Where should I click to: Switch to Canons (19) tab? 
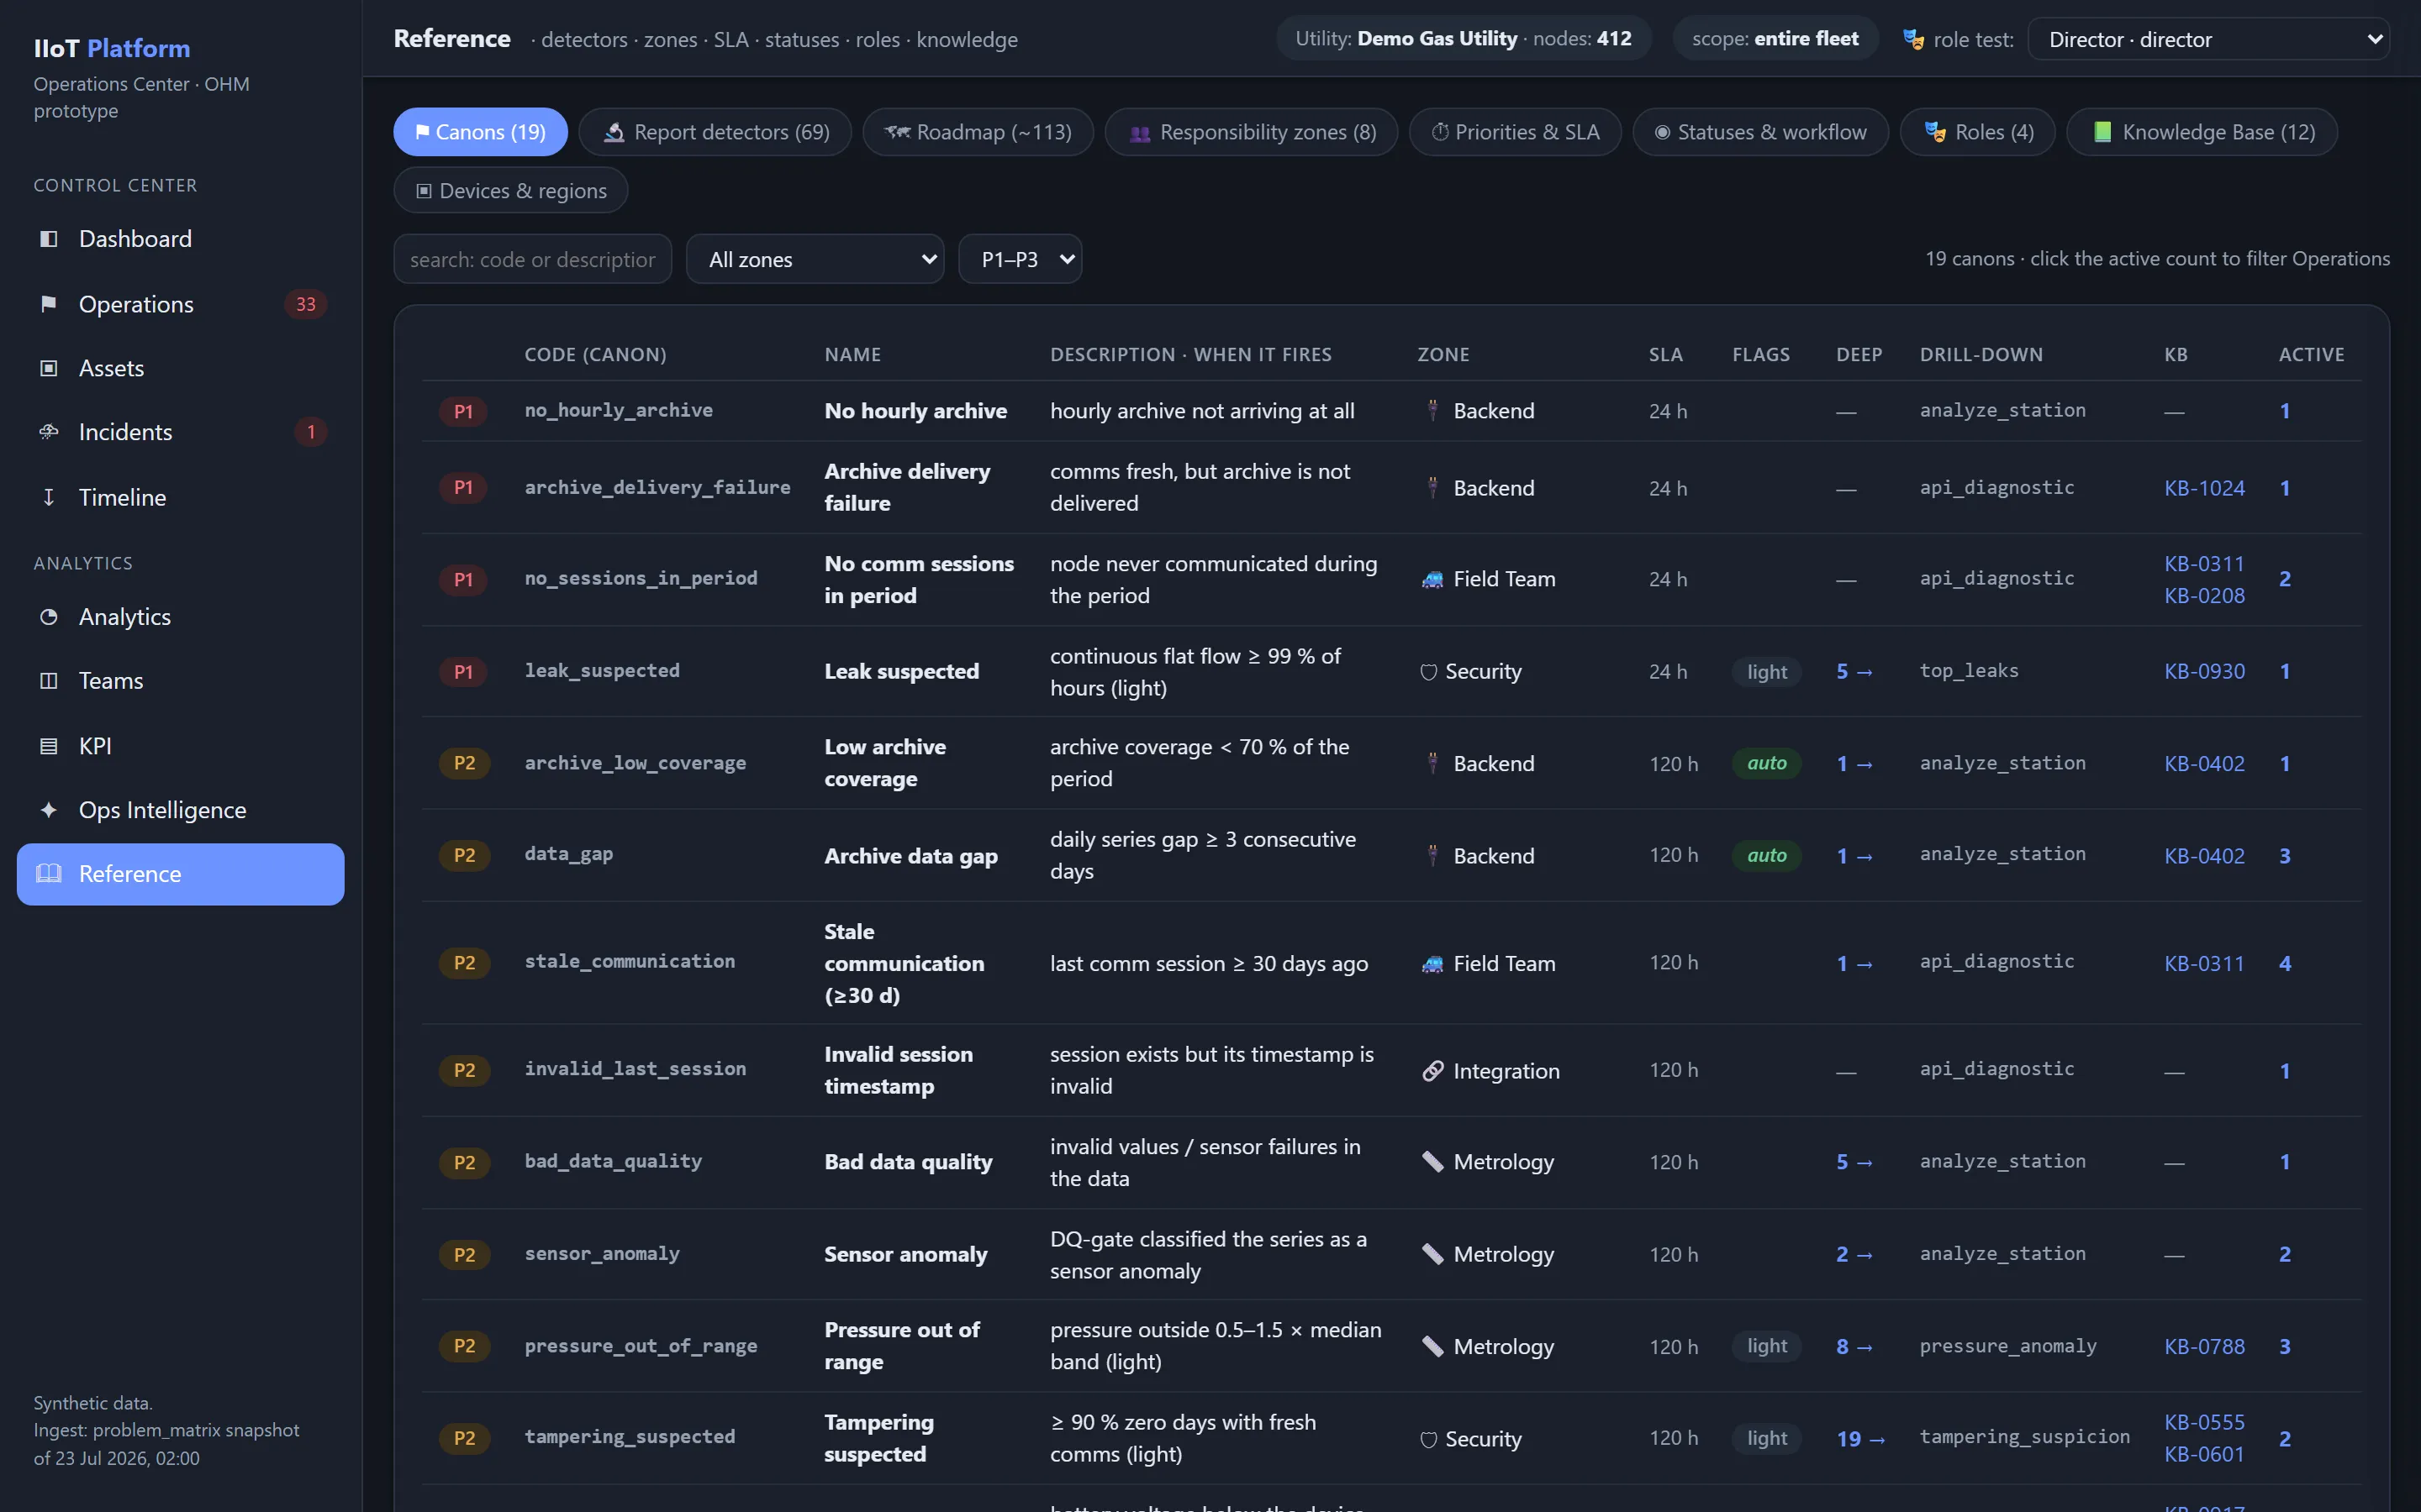pyautogui.click(x=480, y=132)
